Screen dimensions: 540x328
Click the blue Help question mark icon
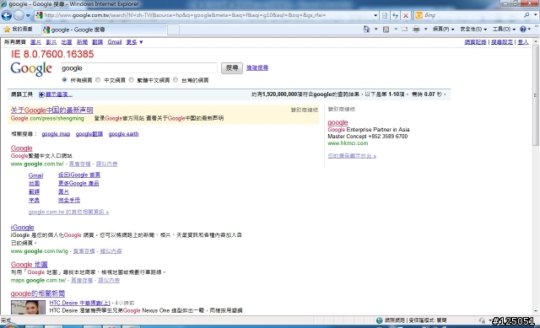click(523, 30)
